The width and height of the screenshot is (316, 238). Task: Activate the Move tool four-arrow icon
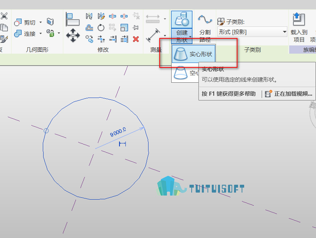click(73, 35)
